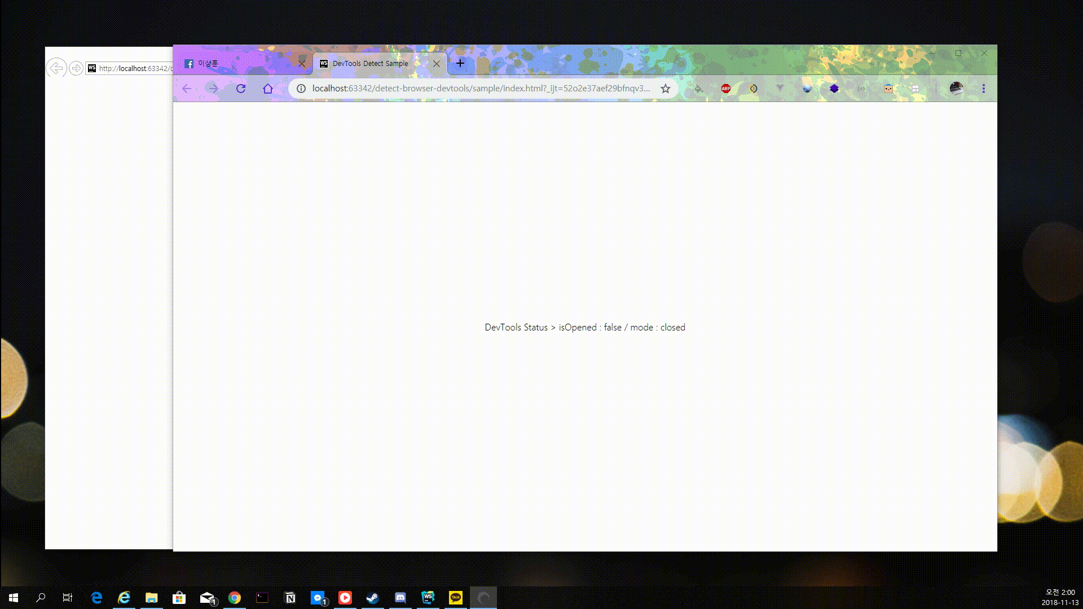Open a new tab with plus button
The image size is (1083, 609).
coord(460,63)
